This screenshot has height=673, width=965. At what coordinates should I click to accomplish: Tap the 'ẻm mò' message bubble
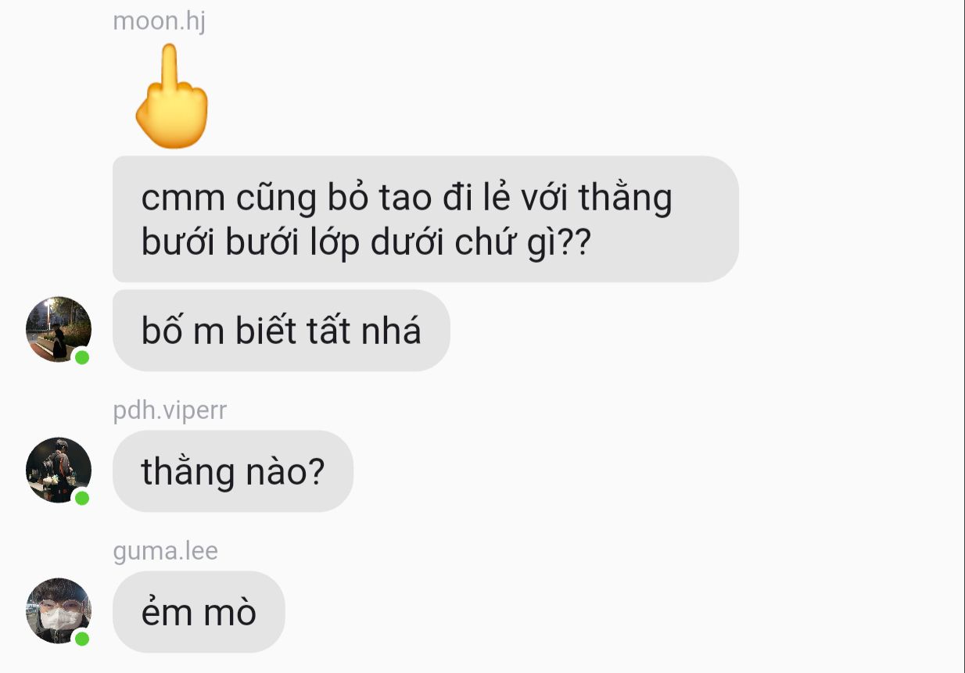coord(199,612)
